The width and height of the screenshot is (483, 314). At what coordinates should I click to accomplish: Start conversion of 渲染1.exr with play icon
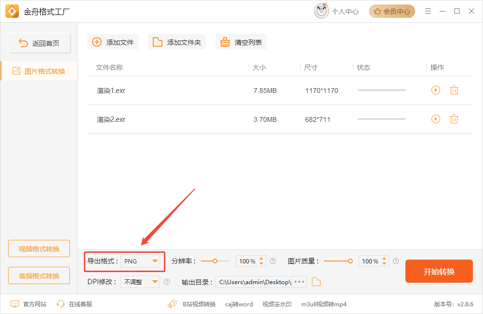click(436, 90)
